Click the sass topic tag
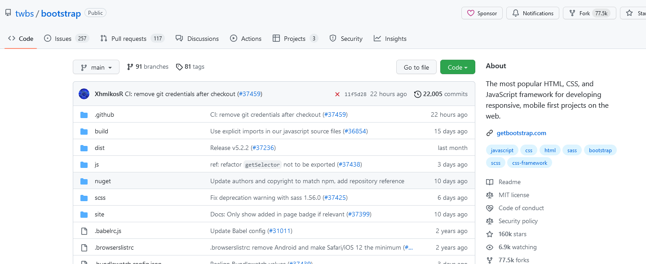Screen dimensions: 646x264 [572, 150]
